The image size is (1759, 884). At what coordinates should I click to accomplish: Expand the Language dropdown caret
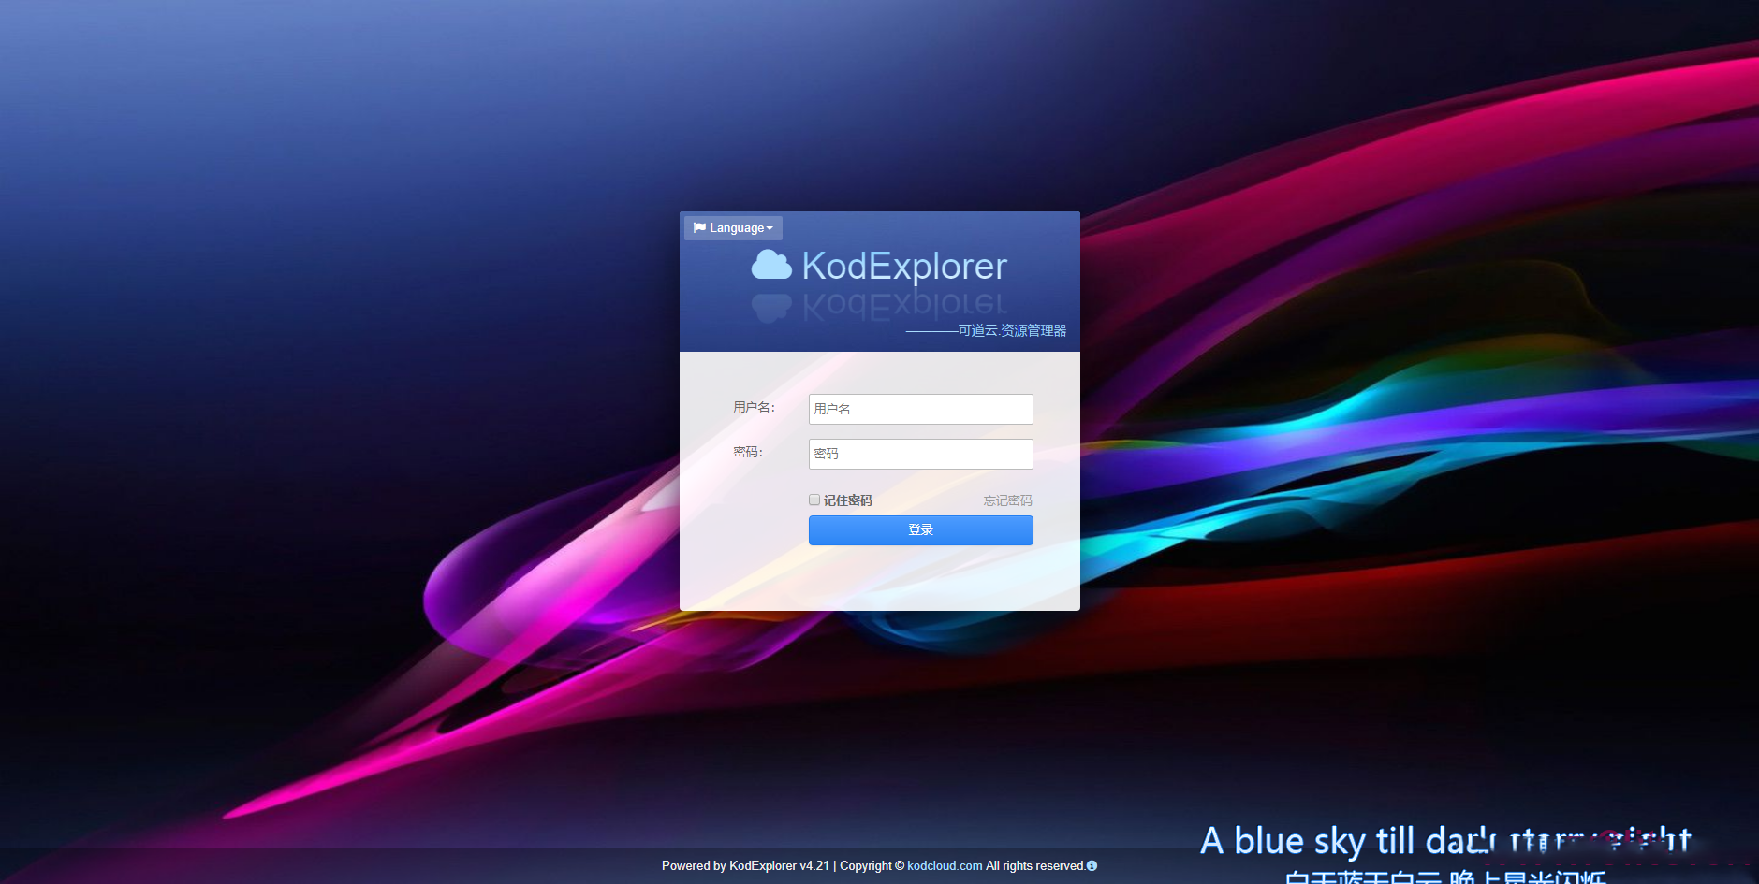[x=770, y=228]
